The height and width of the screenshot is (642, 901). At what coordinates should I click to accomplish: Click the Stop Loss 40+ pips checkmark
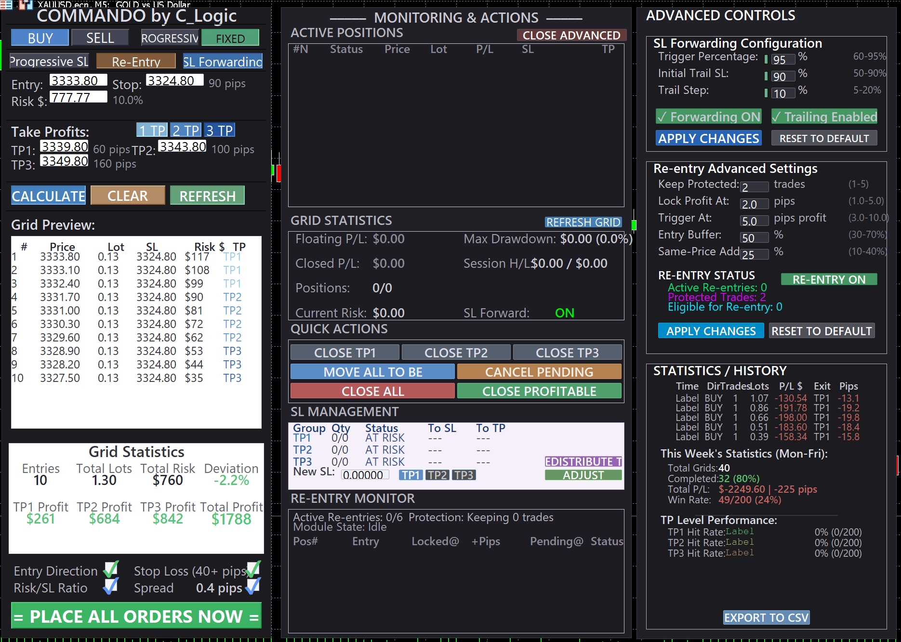(x=253, y=569)
